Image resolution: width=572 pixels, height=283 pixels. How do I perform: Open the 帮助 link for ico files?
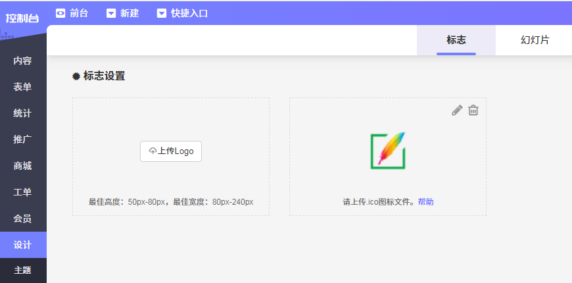(x=426, y=202)
